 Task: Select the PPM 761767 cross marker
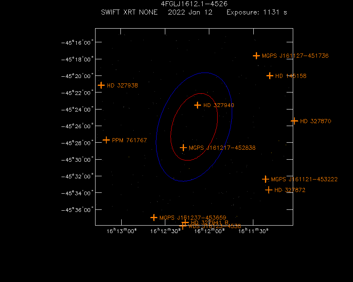pos(106,140)
